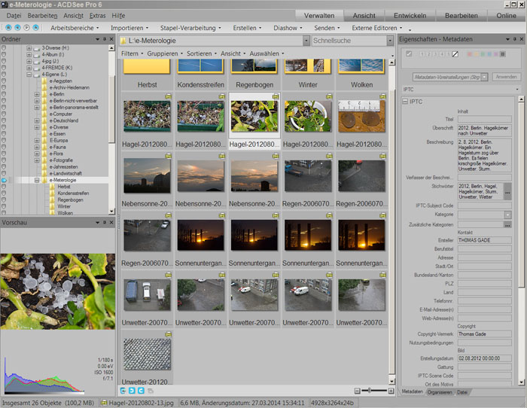Click the metadata tagged checkmark icon
The image size is (527, 408).
pos(409,54)
